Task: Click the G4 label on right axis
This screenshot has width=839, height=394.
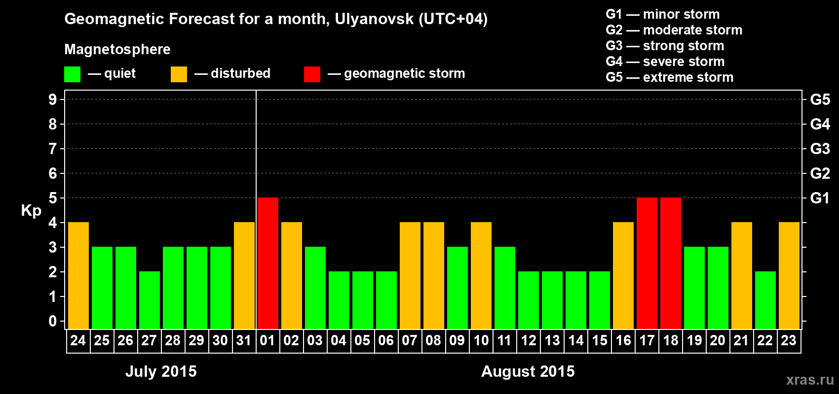Action: (820, 124)
